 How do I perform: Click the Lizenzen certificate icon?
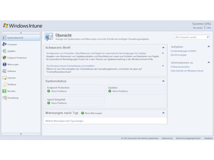coord(4,78)
